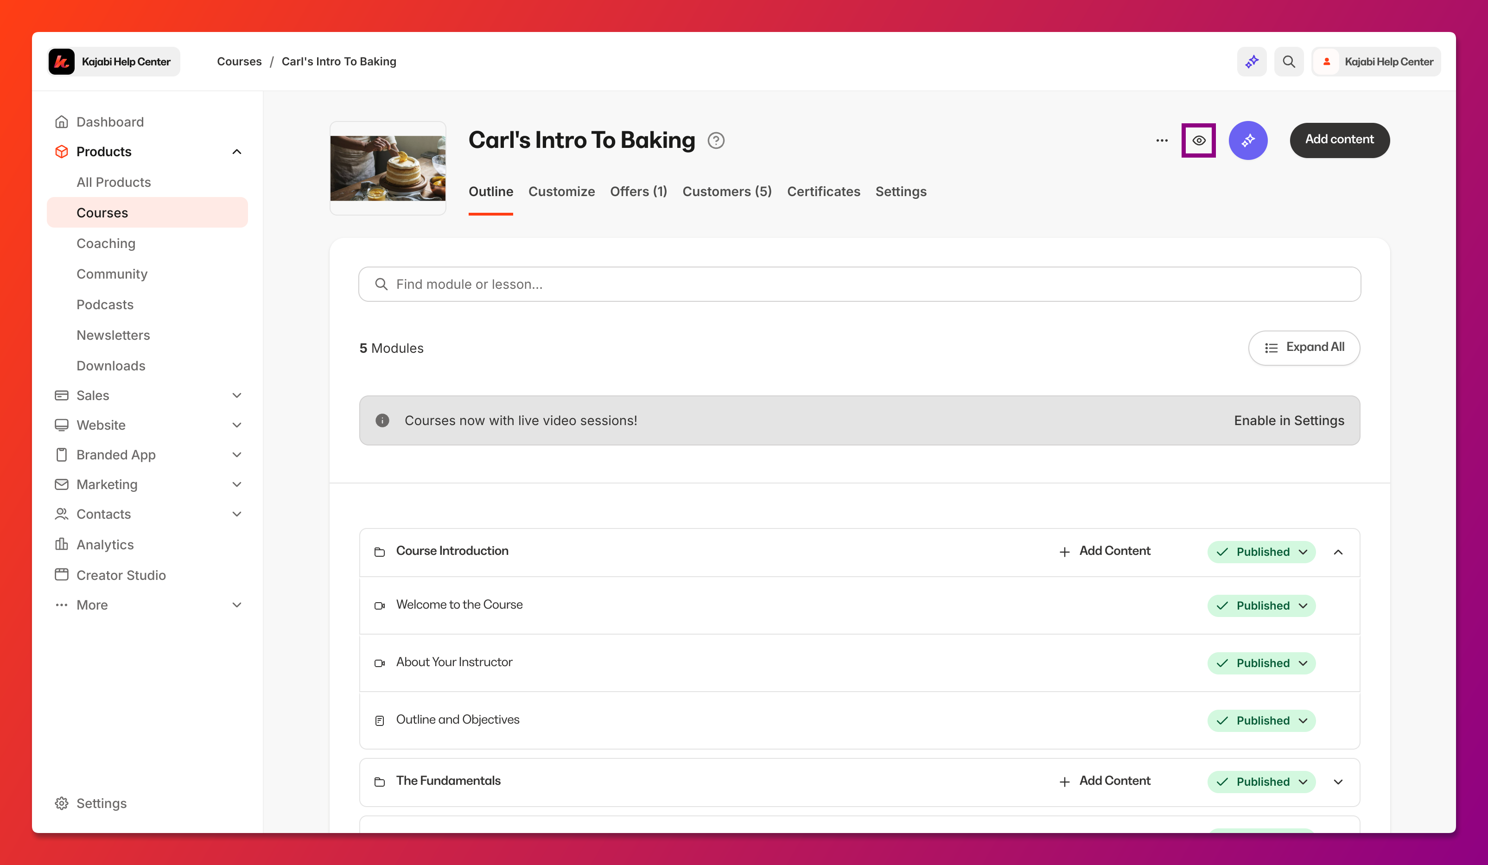
Task: Collapse the Products sidebar section
Action: (237, 152)
